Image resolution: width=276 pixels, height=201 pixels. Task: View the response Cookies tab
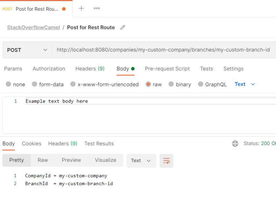point(31,143)
